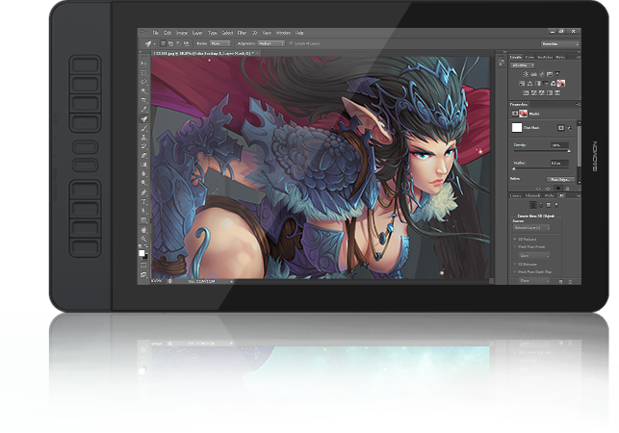The image size is (619, 433).
Task: Switch to the Channels panel tab
Action: [534, 196]
